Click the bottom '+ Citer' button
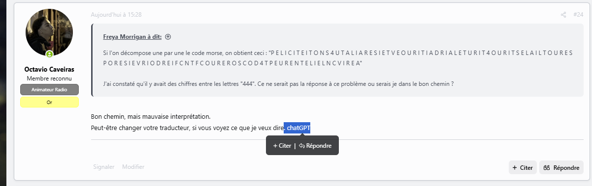 (523, 167)
